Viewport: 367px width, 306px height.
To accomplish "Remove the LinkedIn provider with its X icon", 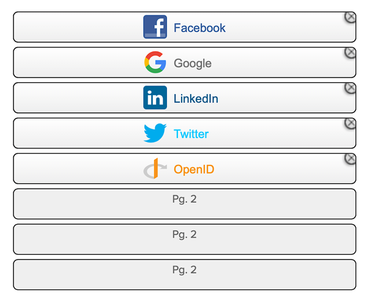I will click(350, 88).
